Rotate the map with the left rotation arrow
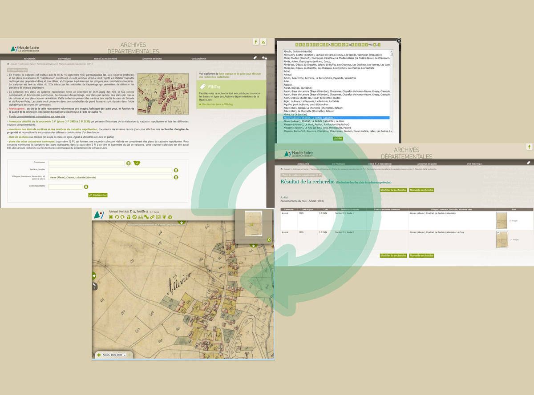Viewport: 534px width, 395px height. tap(117, 217)
